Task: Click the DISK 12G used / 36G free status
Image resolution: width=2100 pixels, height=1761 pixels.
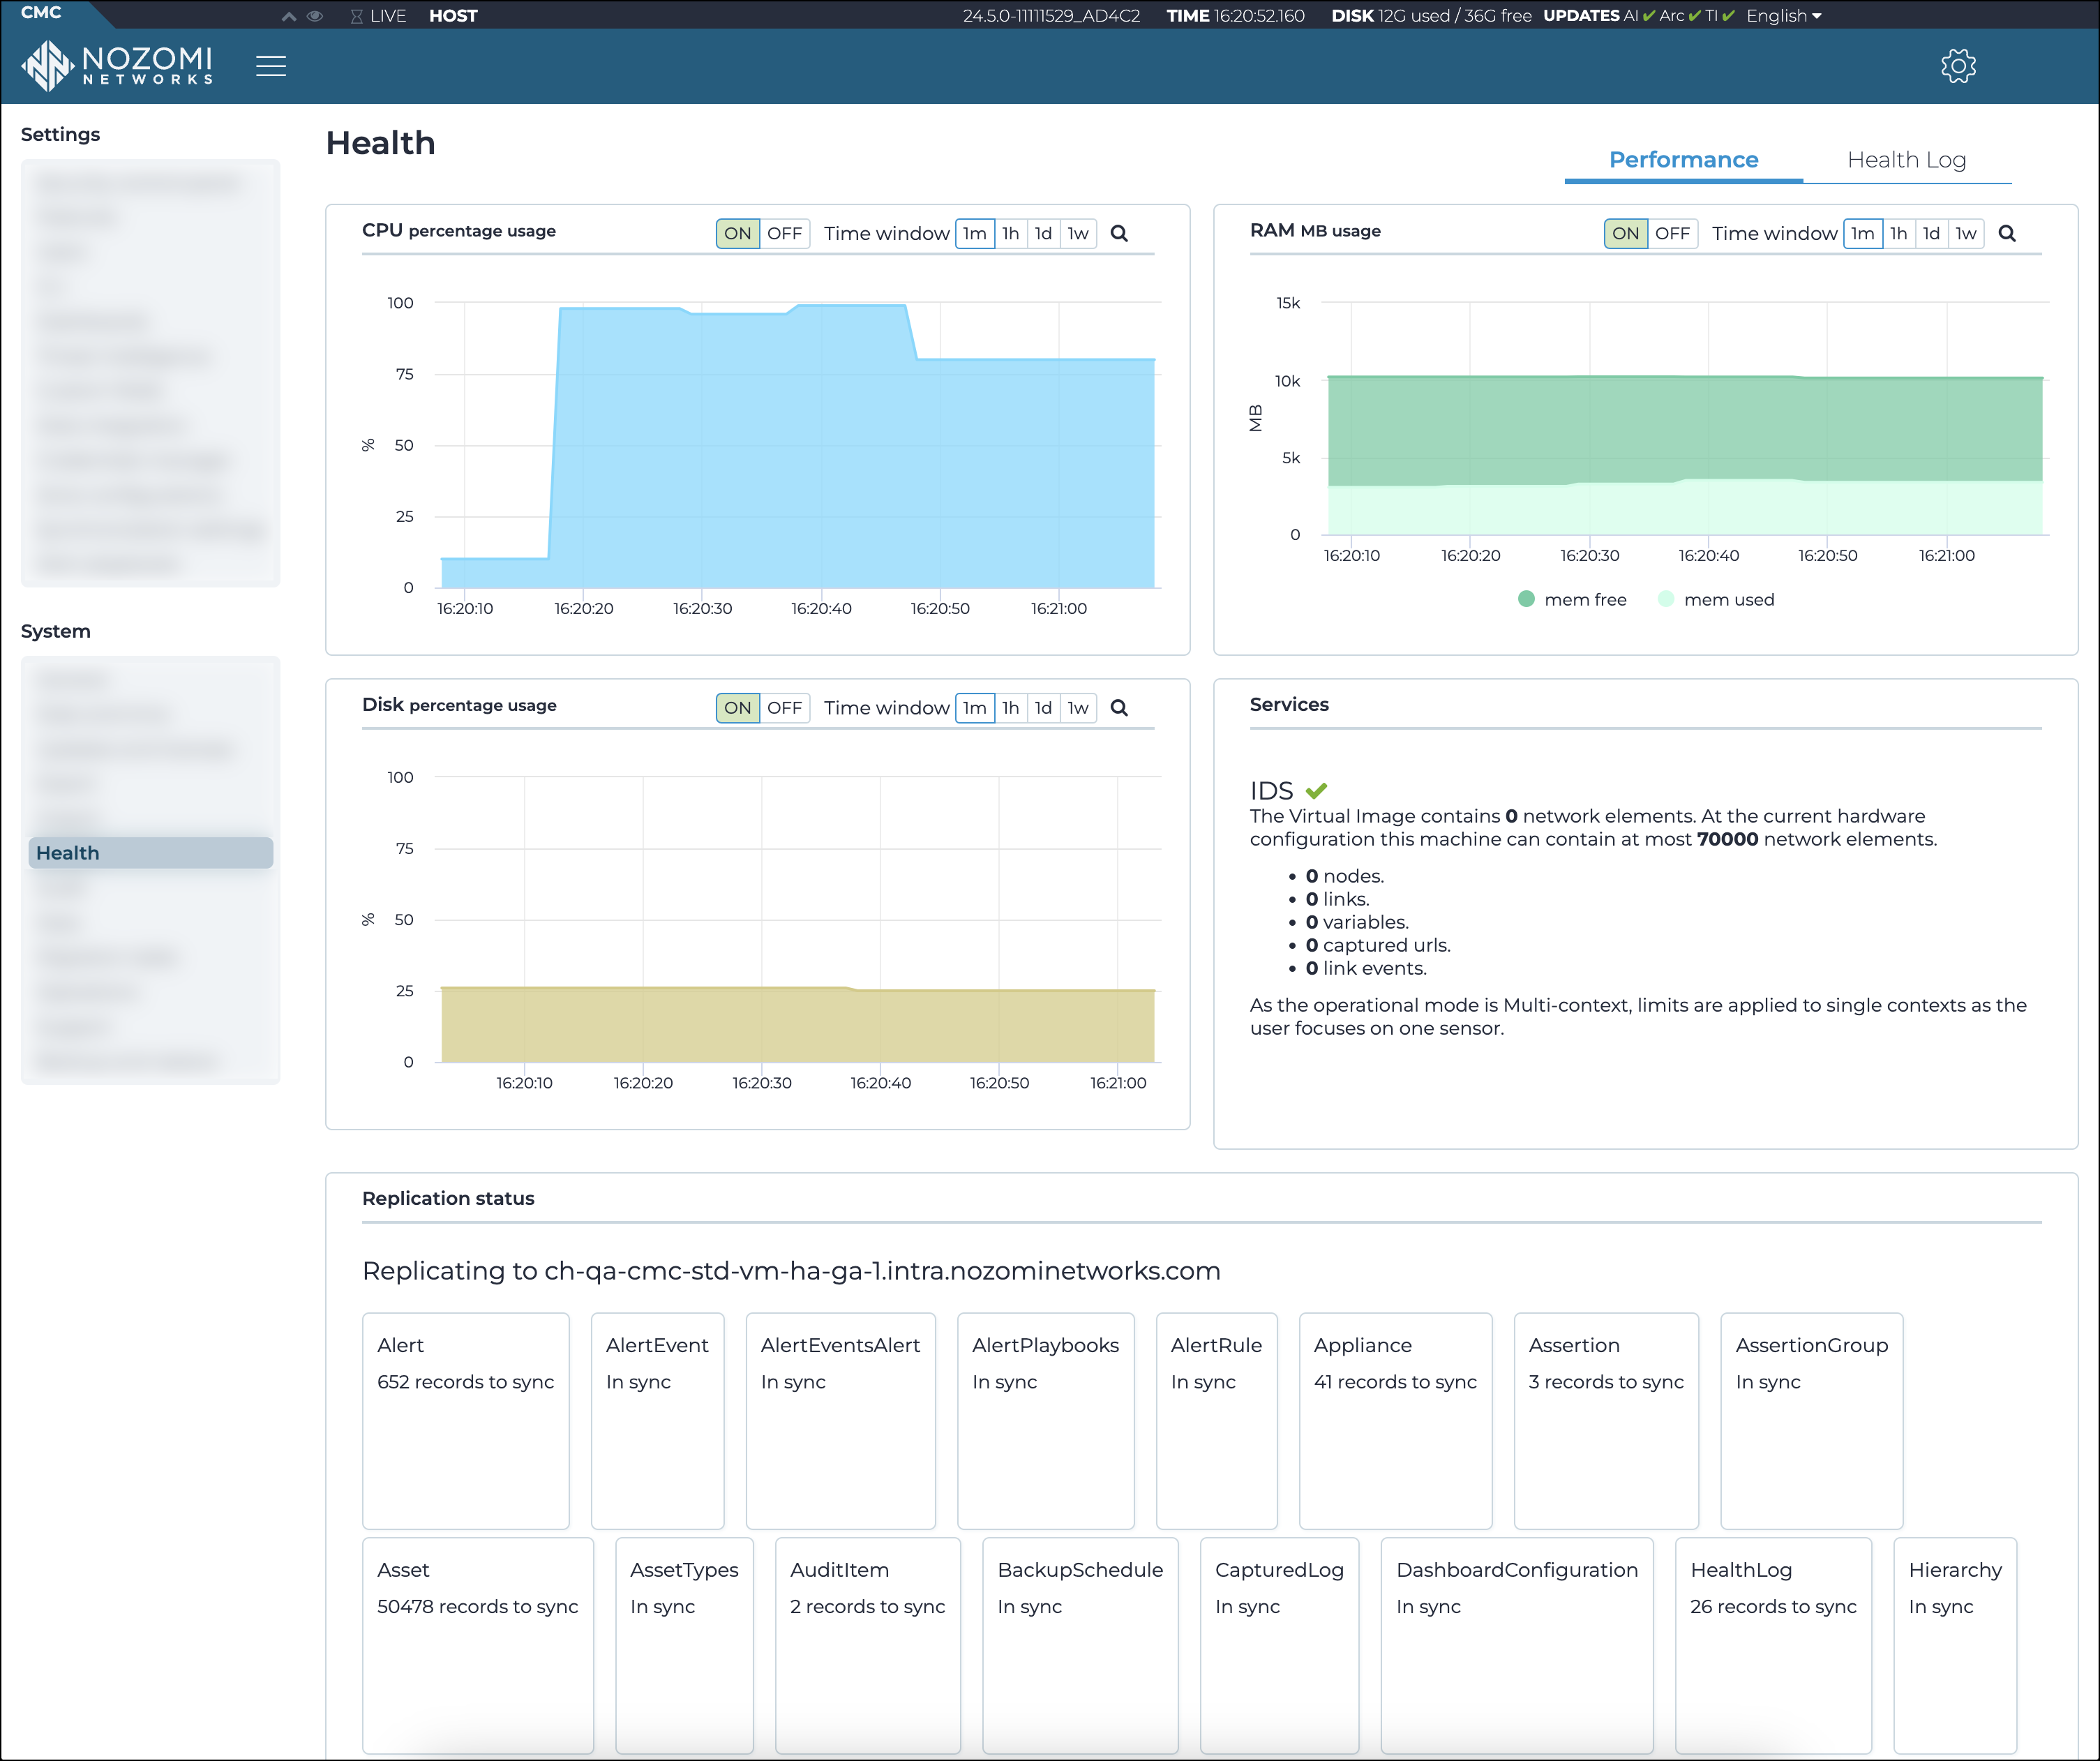Action: coord(1431,16)
